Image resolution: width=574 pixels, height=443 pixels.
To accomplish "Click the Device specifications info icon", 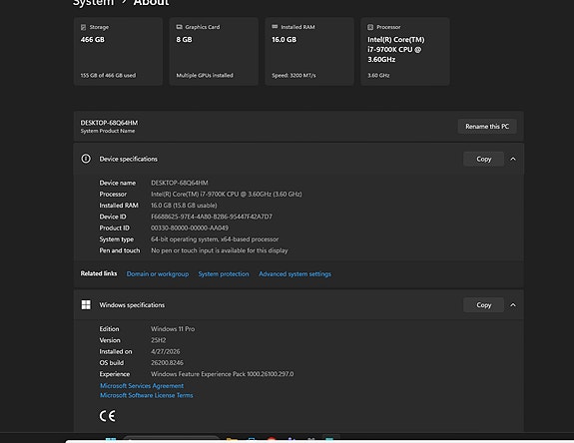I will [x=86, y=159].
